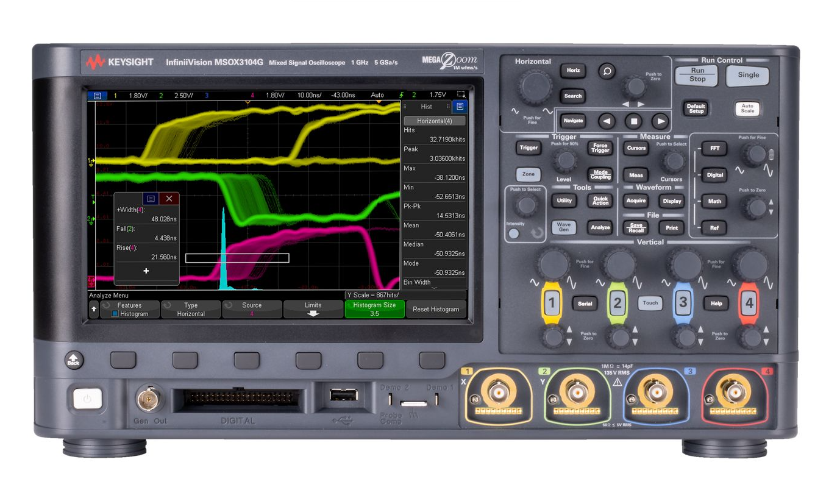Tap the plus icon to add a measurement
Viewport: 826px width, 504px height.
pos(146,271)
